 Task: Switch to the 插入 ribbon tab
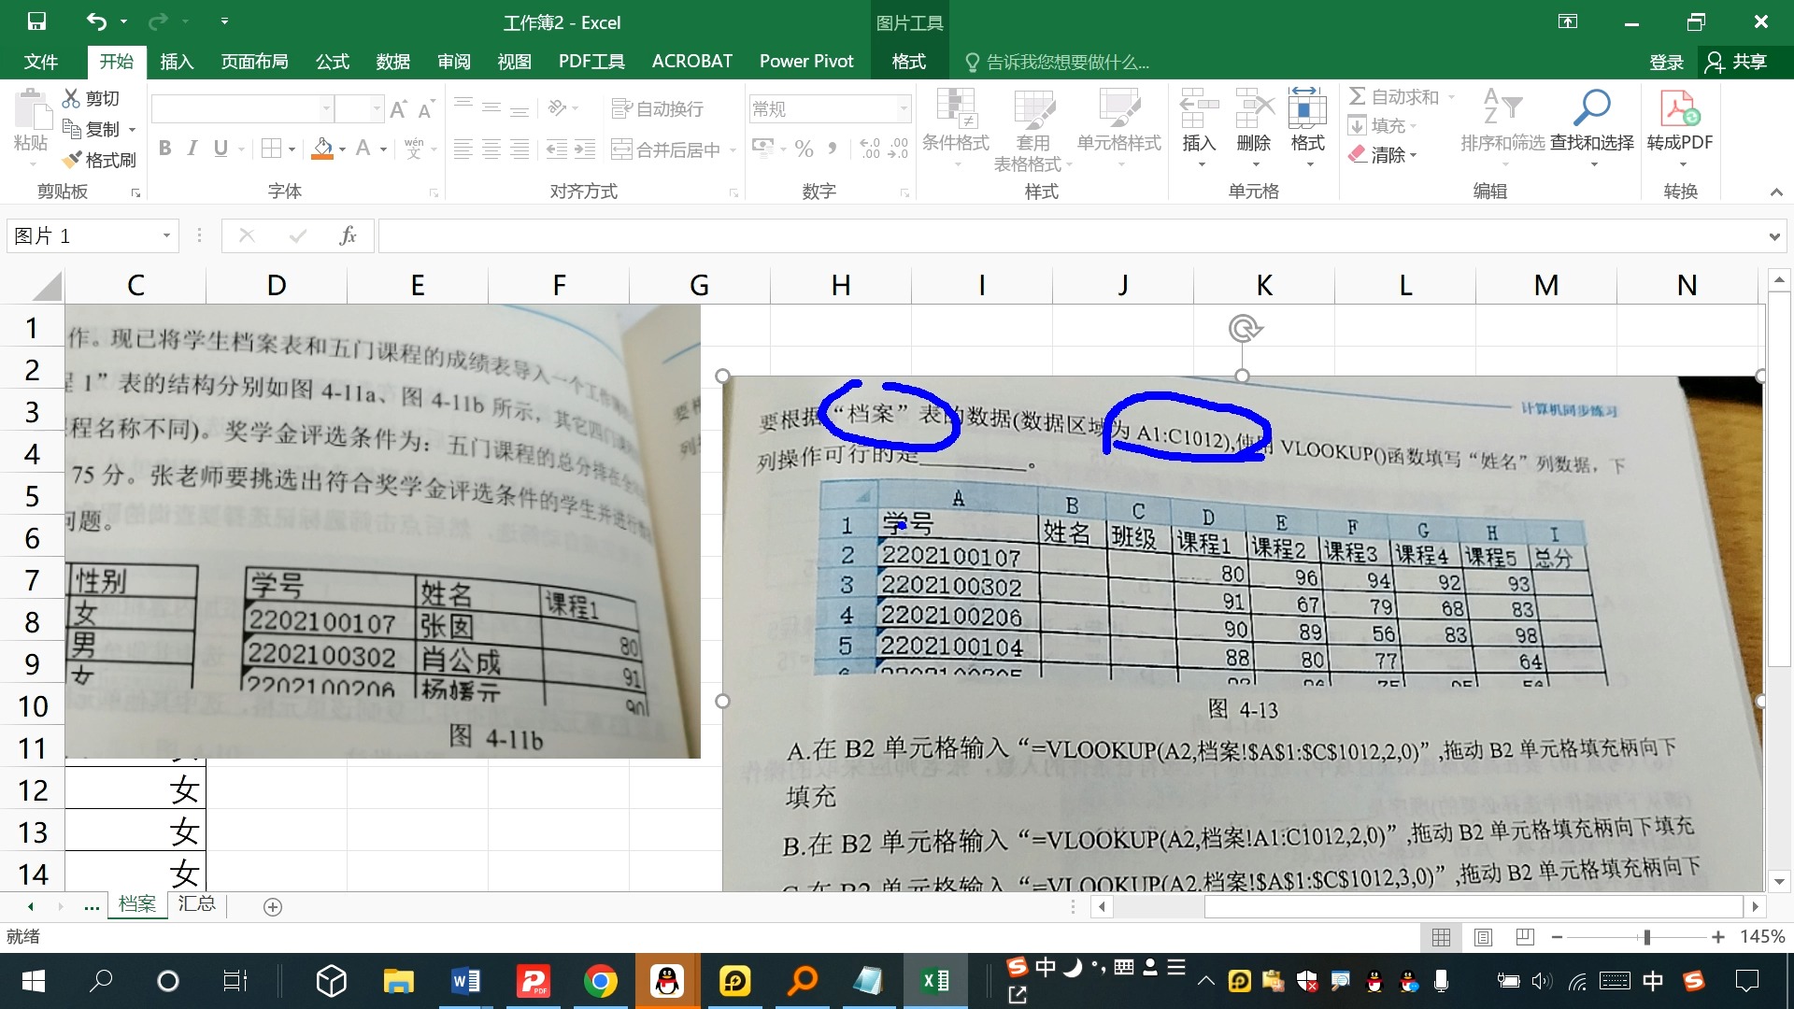point(177,62)
